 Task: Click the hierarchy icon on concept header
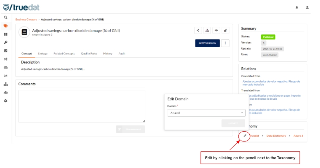[207, 30]
